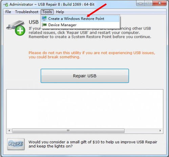169x157 pixels.
Task: Click inside the empty log output area
Action: pos(85,109)
